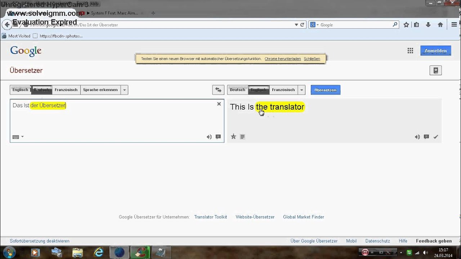461x259 pixels.
Task: Open Über Google Übersetzer link
Action: click(314, 241)
